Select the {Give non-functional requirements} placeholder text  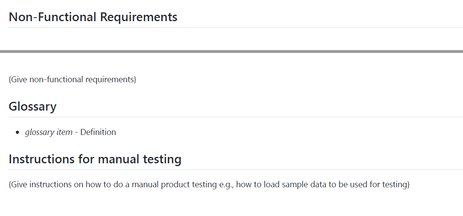(x=72, y=79)
